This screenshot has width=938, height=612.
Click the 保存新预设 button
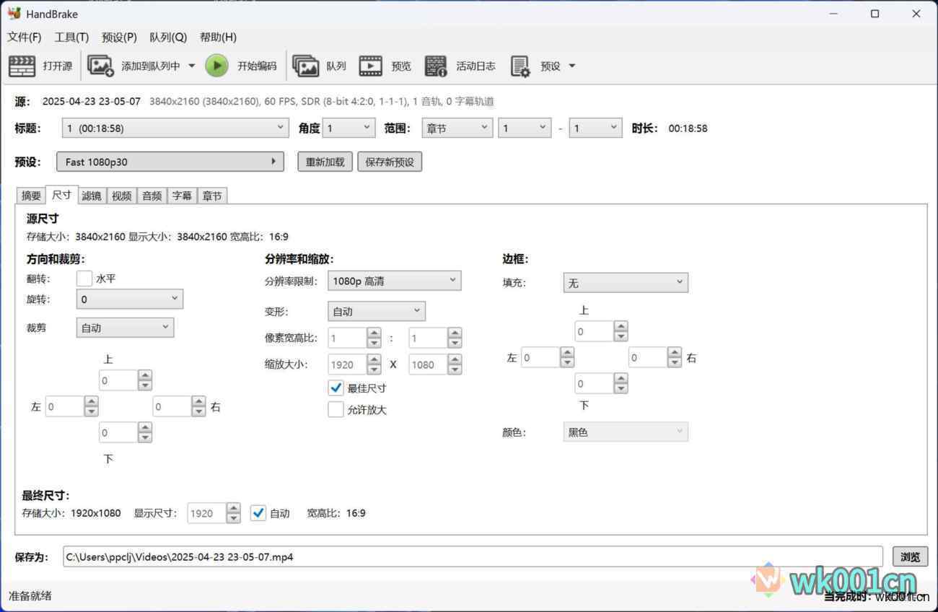(390, 162)
